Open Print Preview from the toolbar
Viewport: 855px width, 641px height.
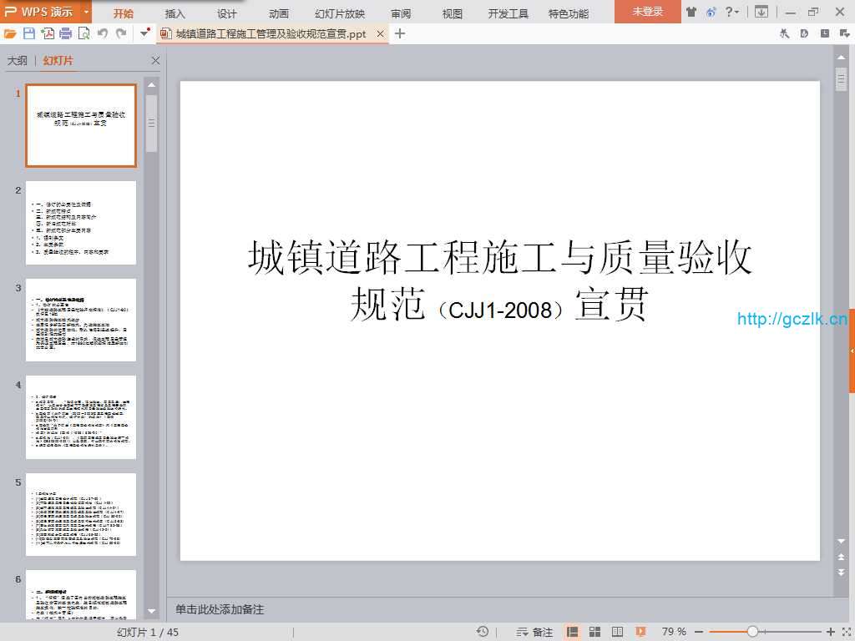83,33
